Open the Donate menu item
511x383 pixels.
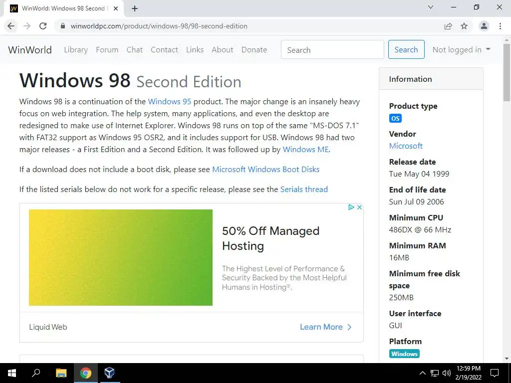coord(254,50)
